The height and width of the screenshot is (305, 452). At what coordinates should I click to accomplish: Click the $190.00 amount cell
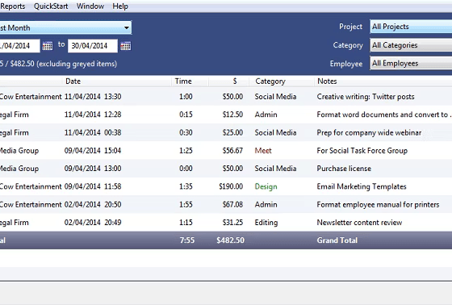click(231, 186)
